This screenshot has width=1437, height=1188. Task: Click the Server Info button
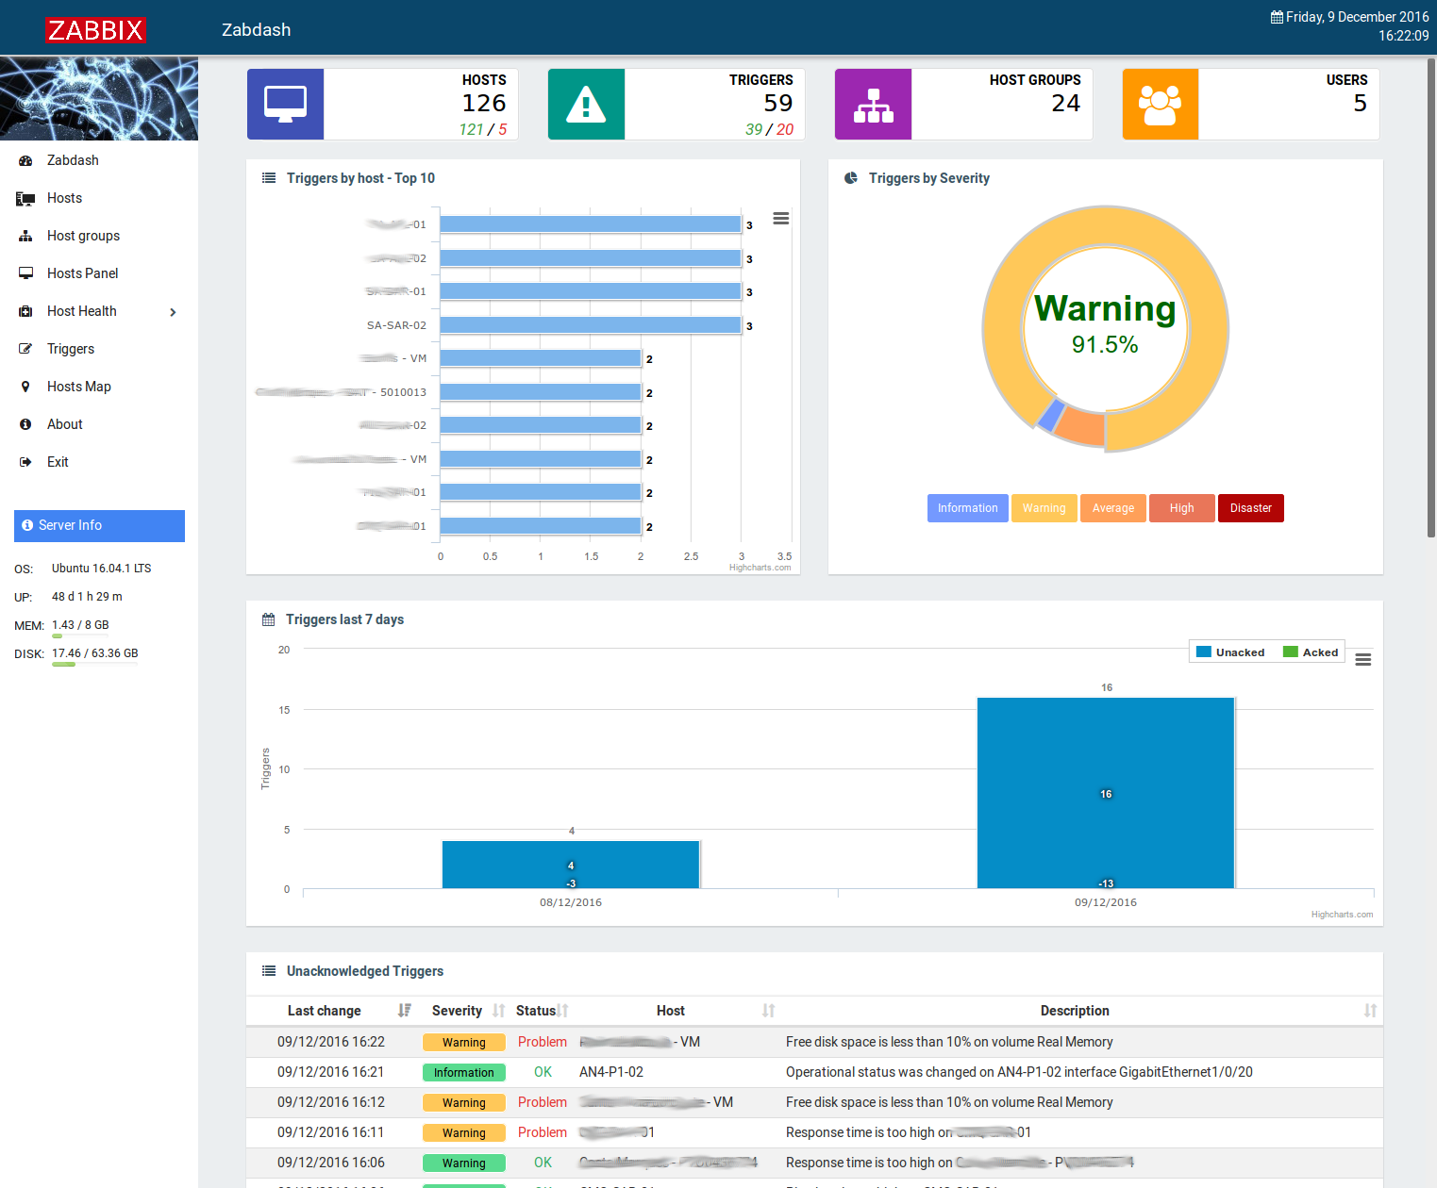tap(98, 525)
